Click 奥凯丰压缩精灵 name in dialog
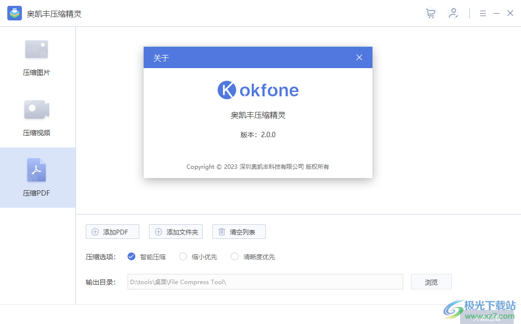Screen dimensions: 521x324 (258, 115)
